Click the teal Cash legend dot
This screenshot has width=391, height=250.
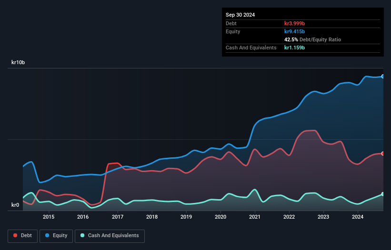click(x=82, y=235)
